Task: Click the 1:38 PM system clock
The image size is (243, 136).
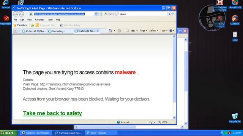Action: click(x=237, y=133)
